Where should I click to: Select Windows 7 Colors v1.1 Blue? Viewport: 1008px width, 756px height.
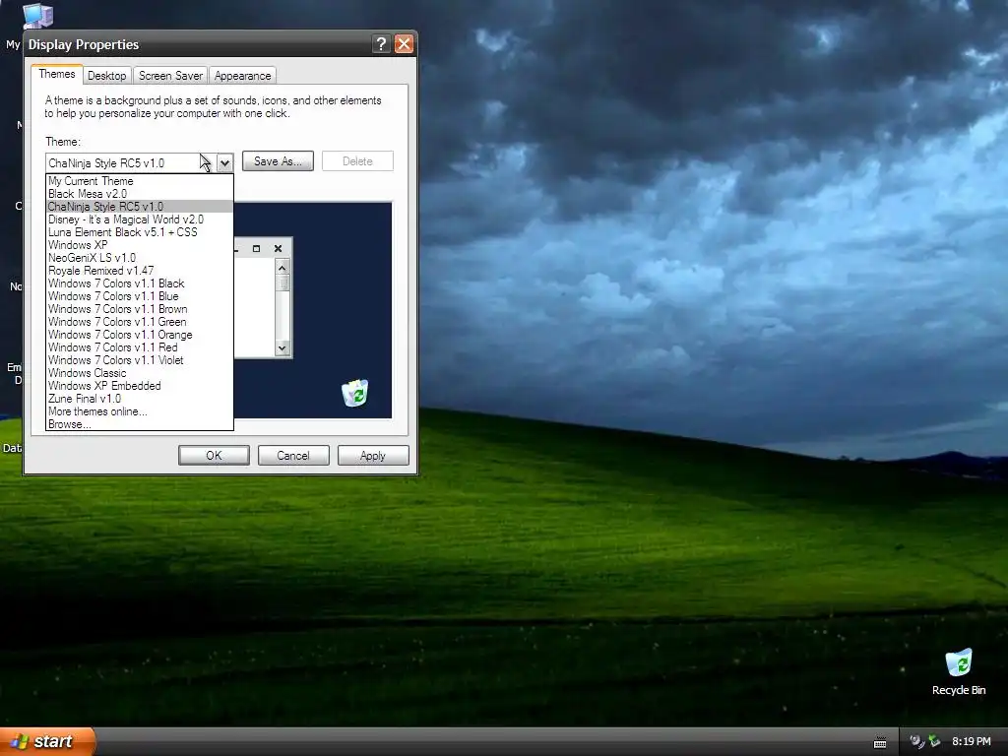tap(140, 296)
